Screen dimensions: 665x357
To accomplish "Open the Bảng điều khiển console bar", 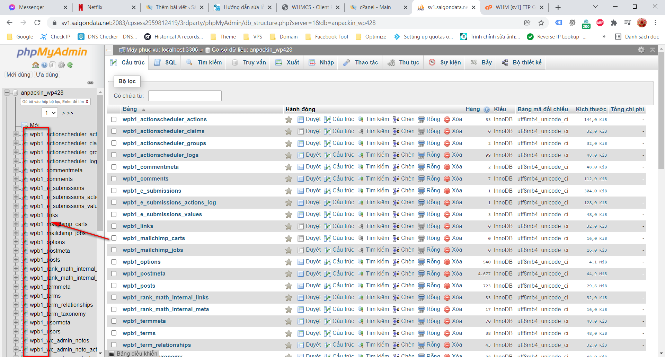I will click(x=133, y=354).
